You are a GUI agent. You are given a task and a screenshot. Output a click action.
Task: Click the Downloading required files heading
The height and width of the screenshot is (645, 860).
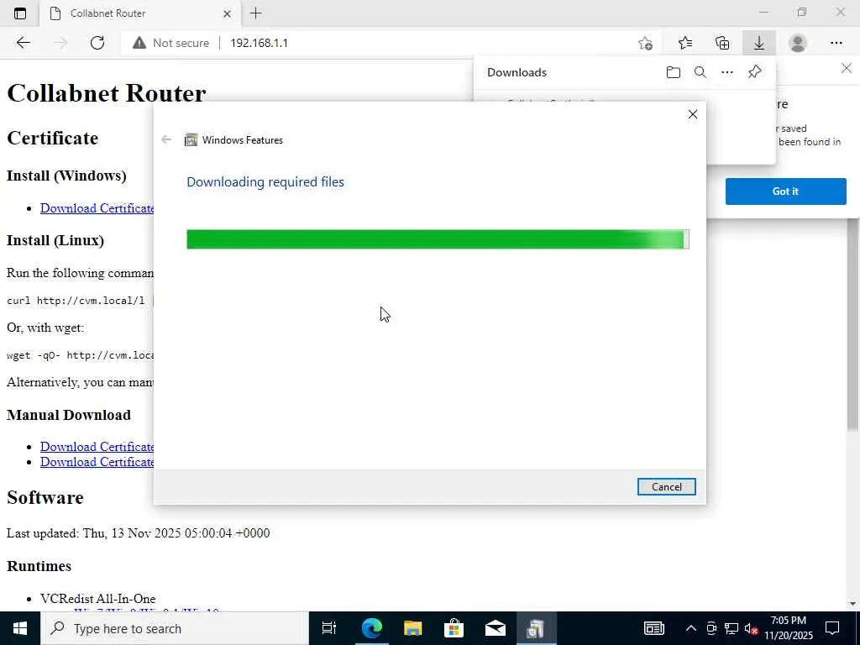(265, 182)
